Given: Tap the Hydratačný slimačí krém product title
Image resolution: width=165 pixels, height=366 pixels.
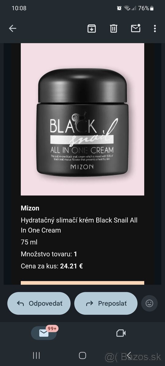Looking at the screenshot, I should pos(79,225).
